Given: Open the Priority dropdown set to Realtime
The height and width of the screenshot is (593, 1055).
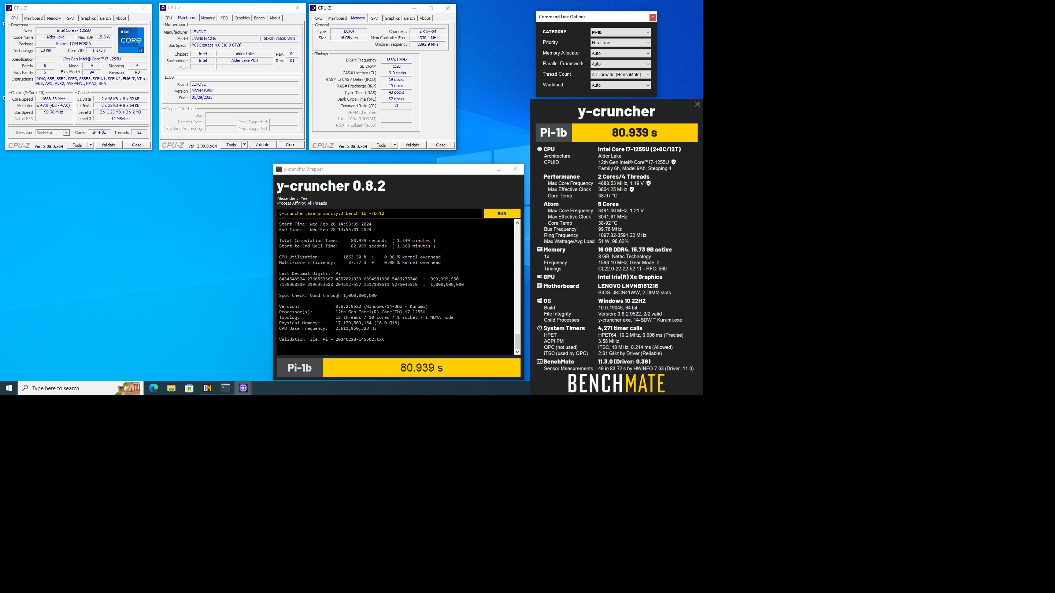Looking at the screenshot, I should [621, 42].
